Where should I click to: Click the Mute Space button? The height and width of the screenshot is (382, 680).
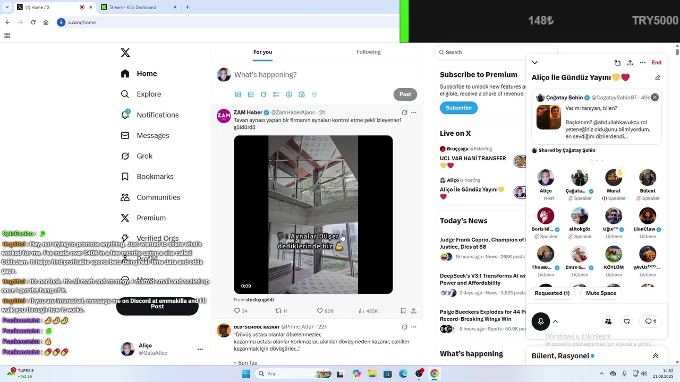(601, 293)
